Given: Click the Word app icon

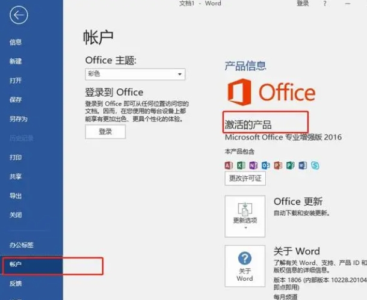Looking at the screenshot, I should [x=303, y=165].
